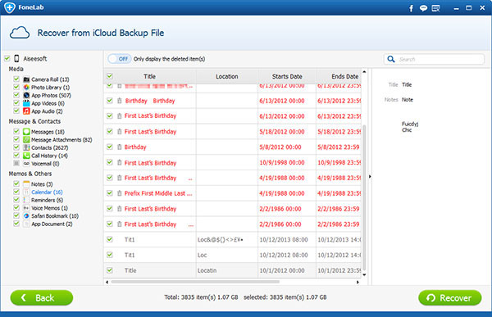Click the trash icon on the Prefix First Middle Last row
Viewport: 492px width, 317px height.
click(x=119, y=193)
